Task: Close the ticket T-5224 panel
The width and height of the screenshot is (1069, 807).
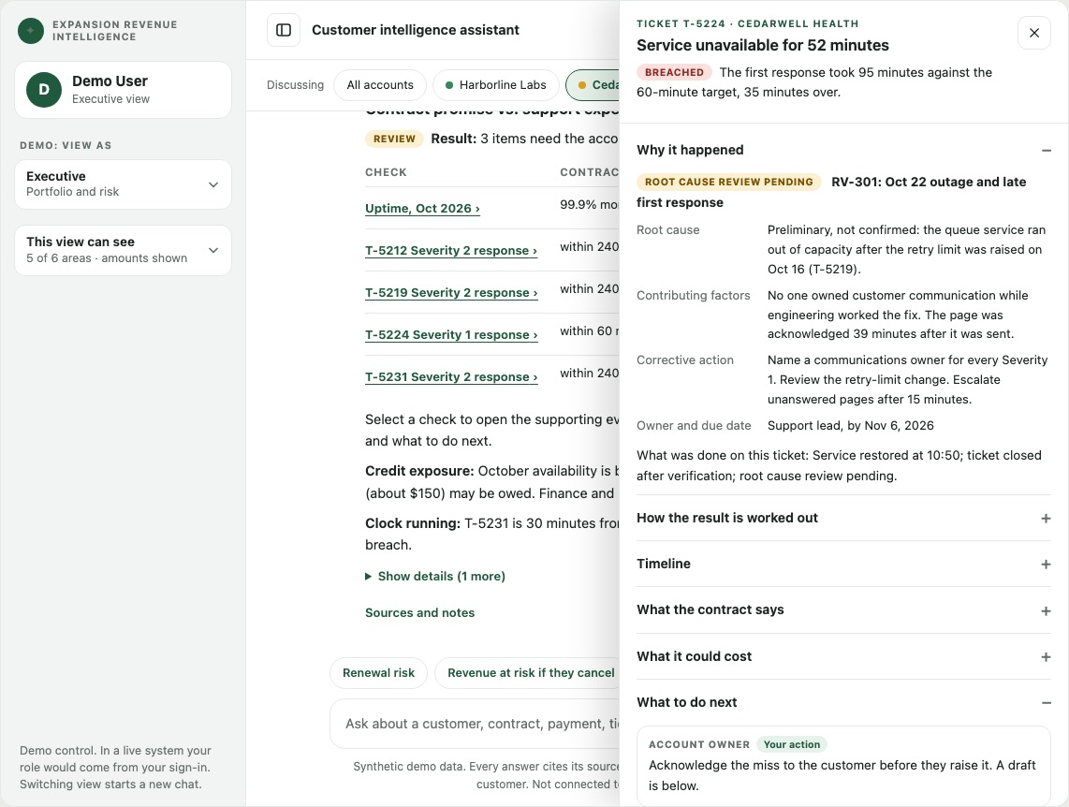Action: click(x=1034, y=33)
